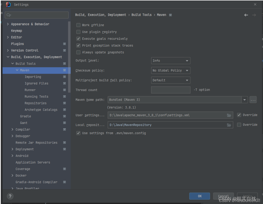Screen dimensions: 263x204
Task: Expand the Editor section
Action: coord(8,37)
